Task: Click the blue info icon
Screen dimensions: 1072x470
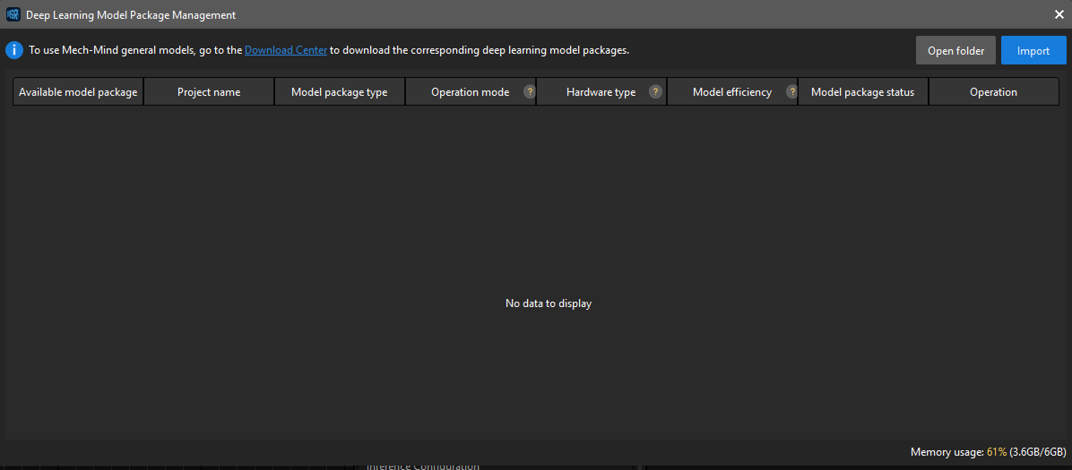Action: pyautogui.click(x=14, y=50)
